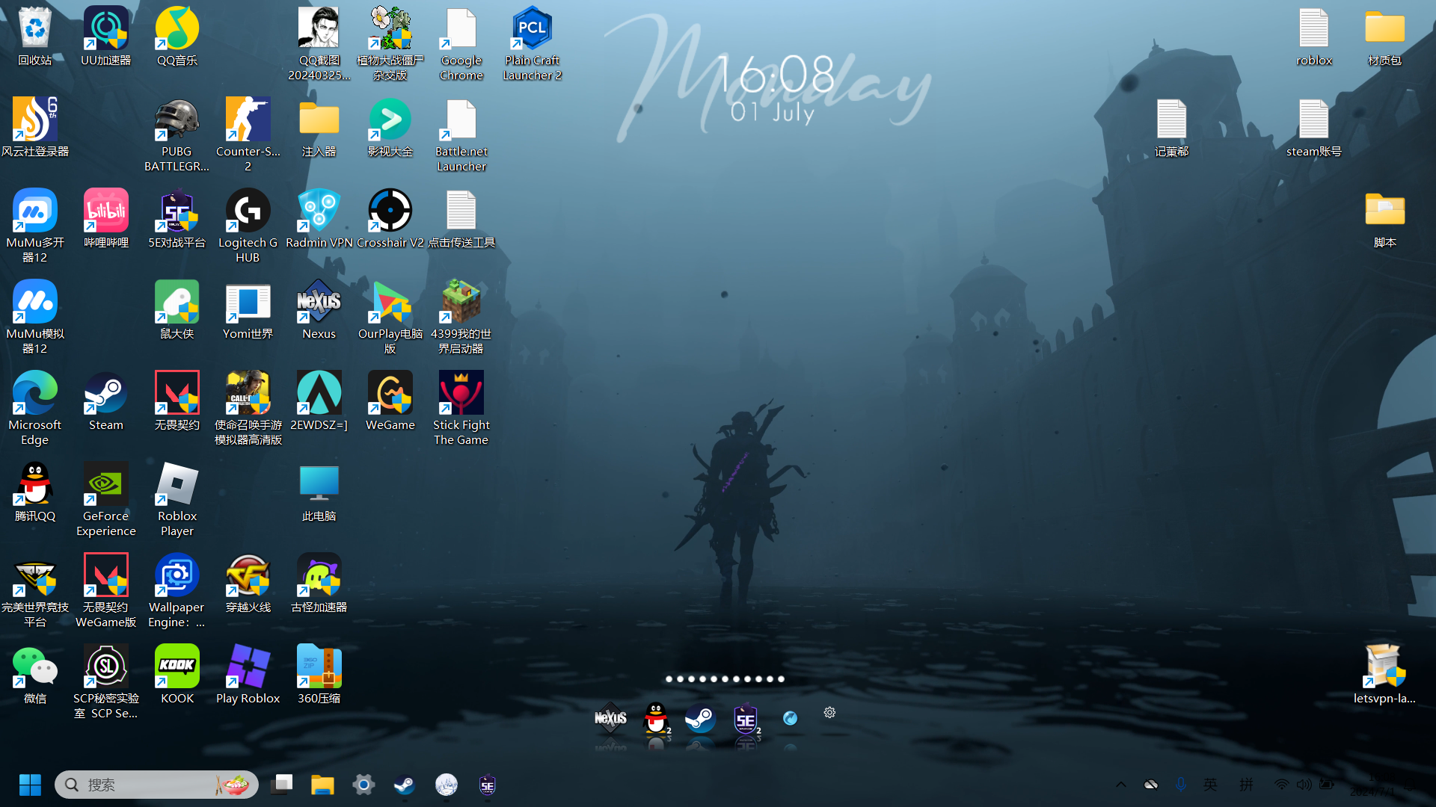Viewport: 1436px width, 807px height.
Task: Select the Roblox Player shortcut
Action: click(177, 500)
